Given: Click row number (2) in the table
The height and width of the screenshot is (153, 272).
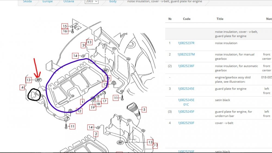Looking at the screenshot, I should [170, 66].
